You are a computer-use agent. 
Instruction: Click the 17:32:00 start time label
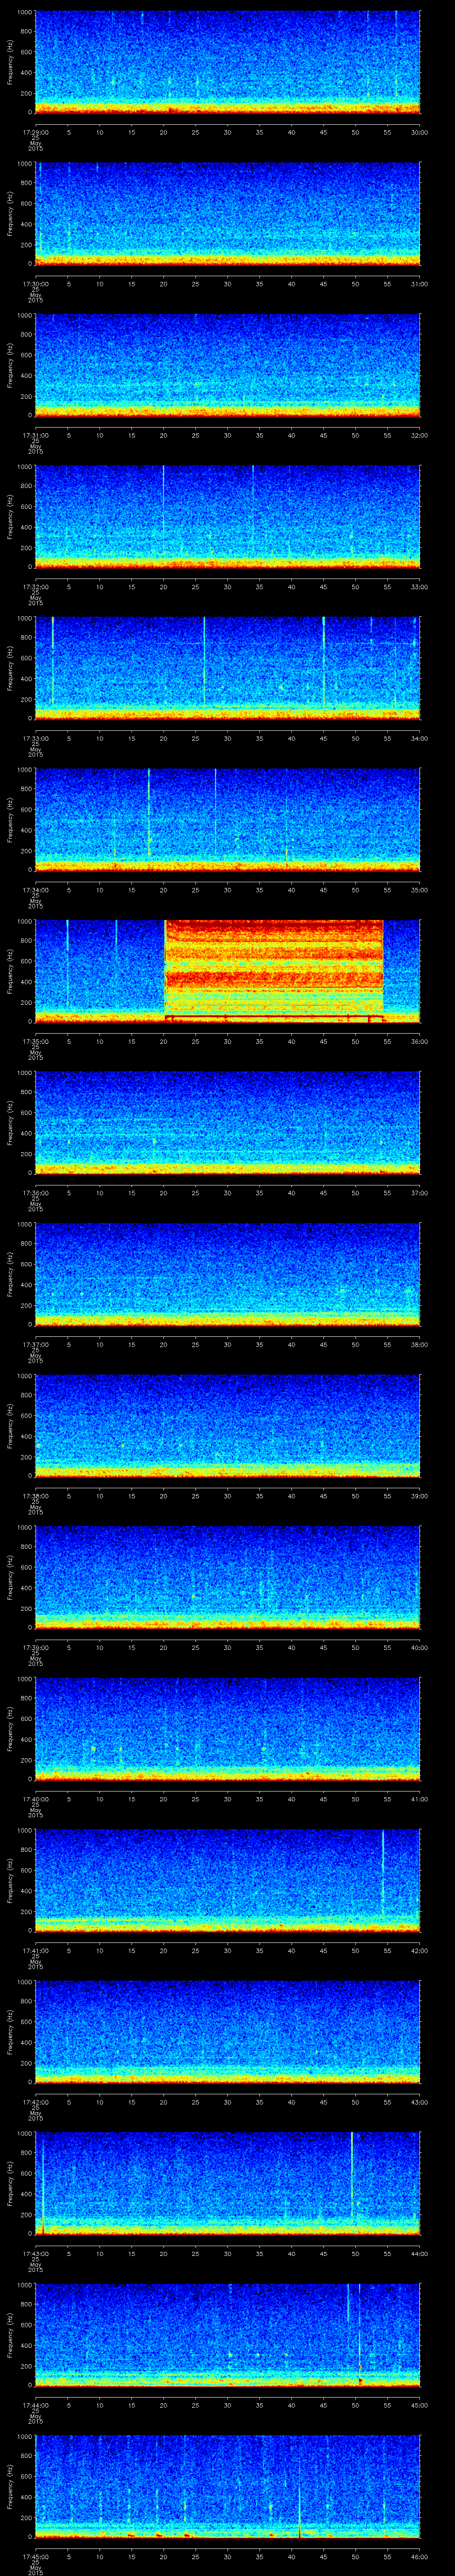(35, 587)
